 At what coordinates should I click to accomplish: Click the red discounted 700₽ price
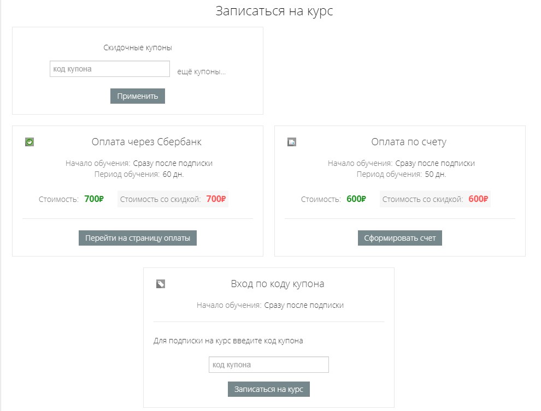pyautogui.click(x=216, y=199)
